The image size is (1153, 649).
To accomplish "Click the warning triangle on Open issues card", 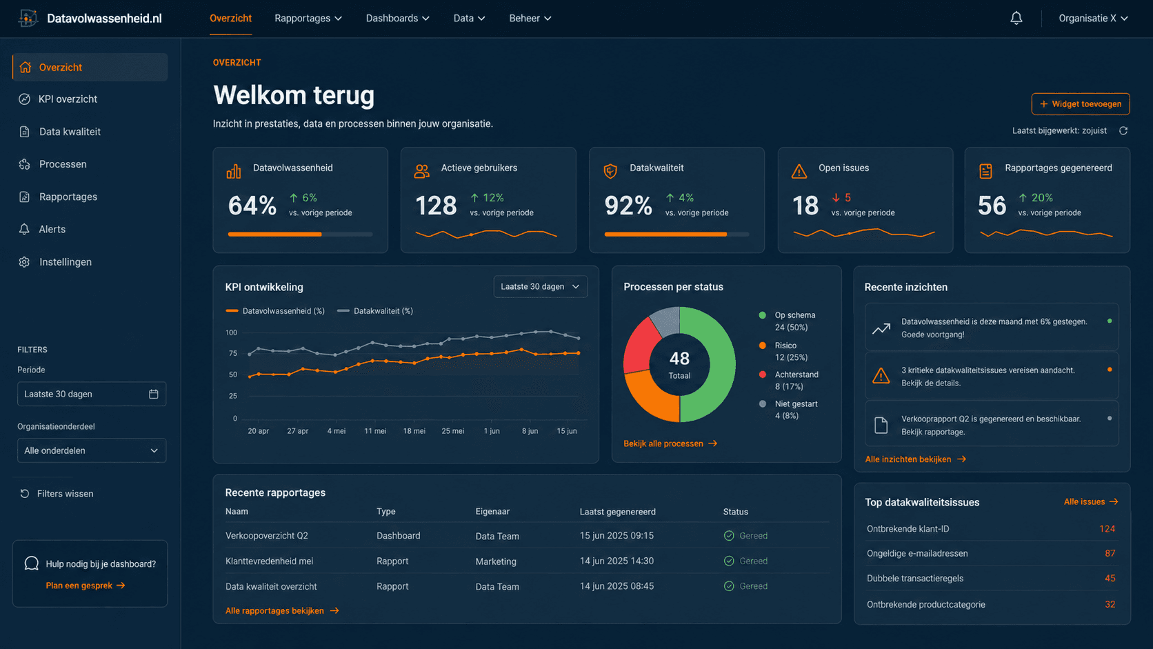I will [x=799, y=171].
